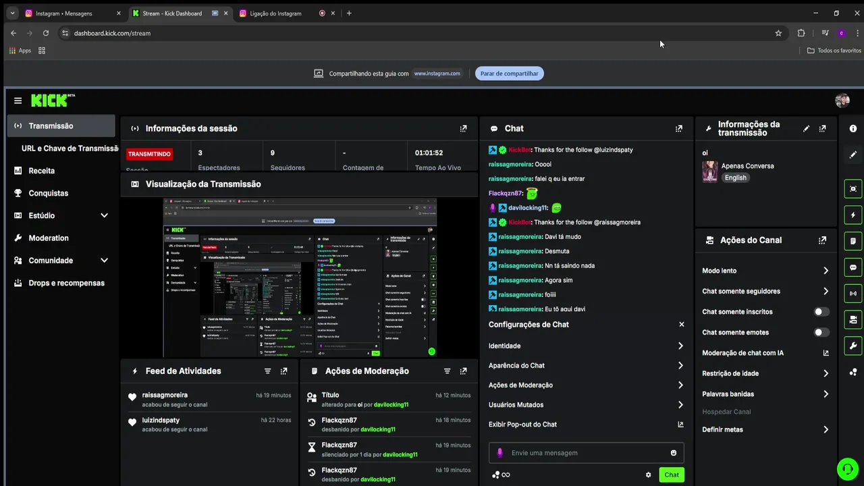
Task: Toggle activity feed lightning widget in sidebar
Action: (x=853, y=215)
